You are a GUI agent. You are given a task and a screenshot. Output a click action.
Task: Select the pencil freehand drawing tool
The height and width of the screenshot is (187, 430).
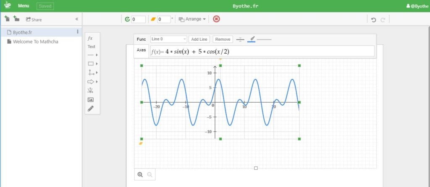91,109
